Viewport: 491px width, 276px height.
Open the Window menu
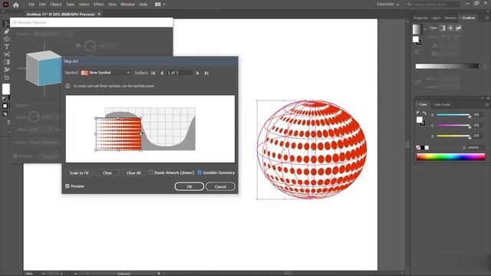pyautogui.click(x=127, y=5)
